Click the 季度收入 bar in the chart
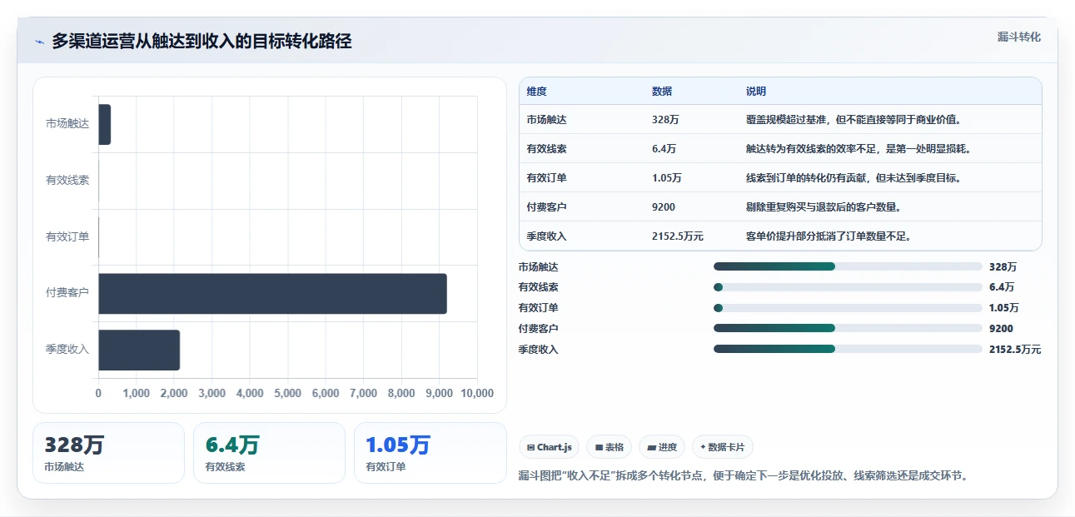The width and height of the screenshot is (1075, 517). coord(139,350)
